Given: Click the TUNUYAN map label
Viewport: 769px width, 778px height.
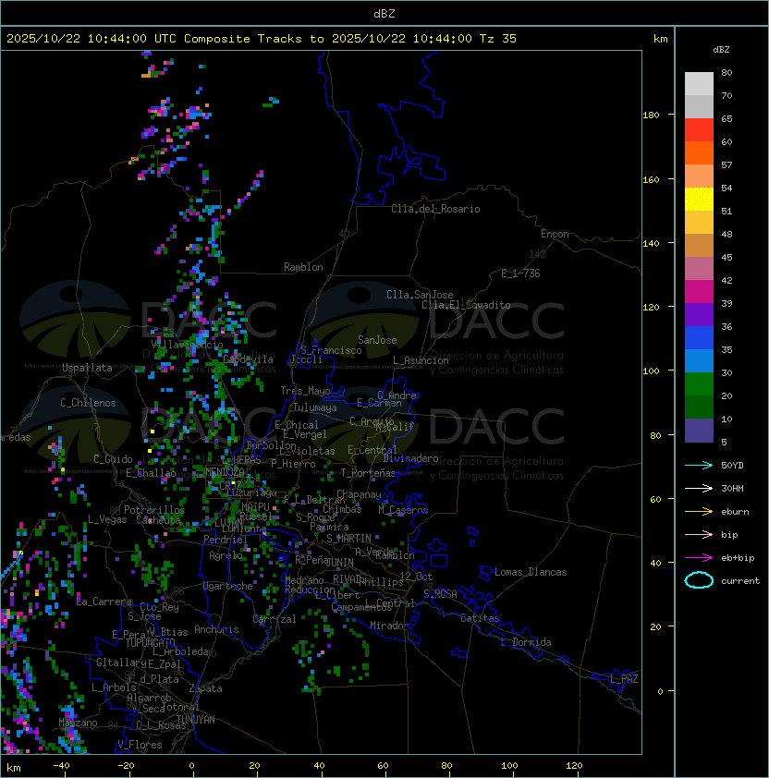Looking at the screenshot, I should pos(196,720).
